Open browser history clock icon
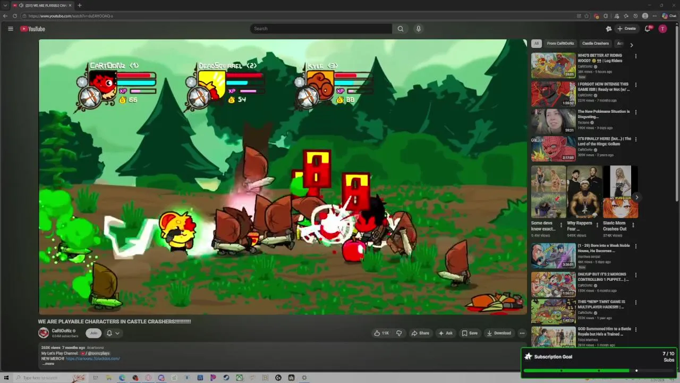 point(635,16)
